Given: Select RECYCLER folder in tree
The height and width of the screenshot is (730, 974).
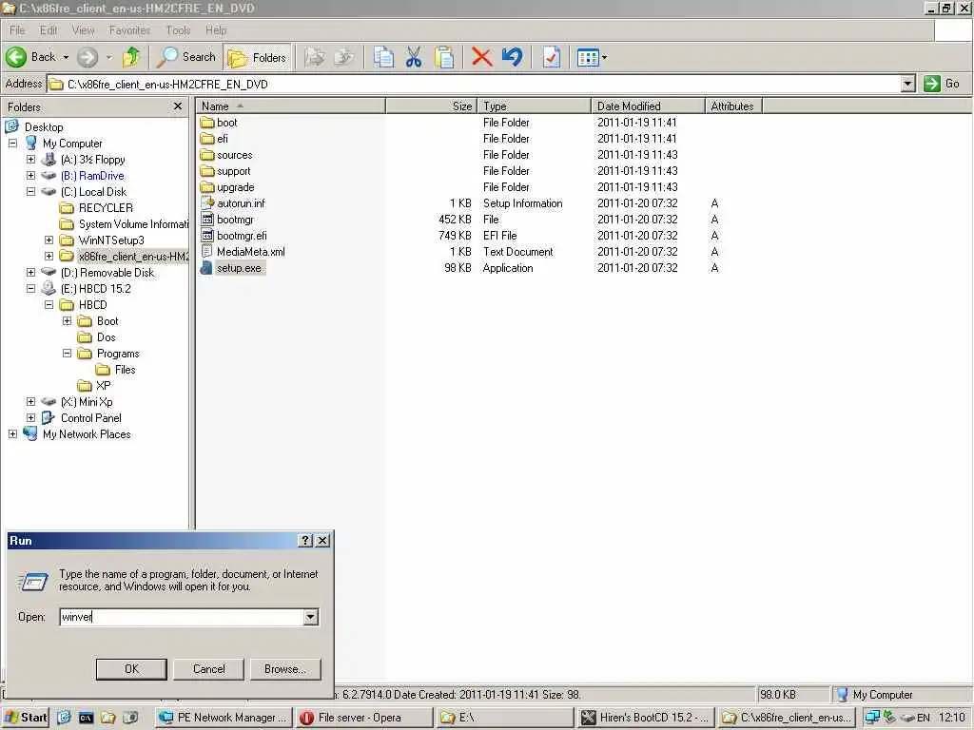Looking at the screenshot, I should click(x=106, y=208).
